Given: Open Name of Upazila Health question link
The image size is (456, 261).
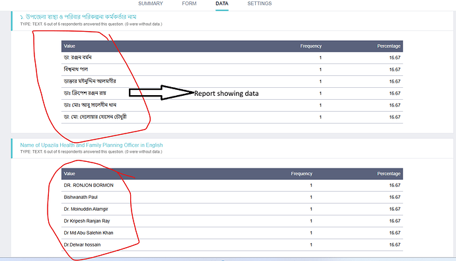Looking at the screenshot, I should (x=91, y=145).
